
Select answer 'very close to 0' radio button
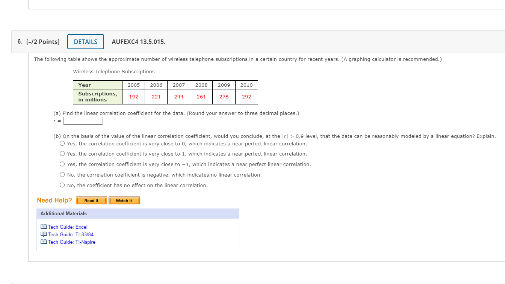coord(62,143)
